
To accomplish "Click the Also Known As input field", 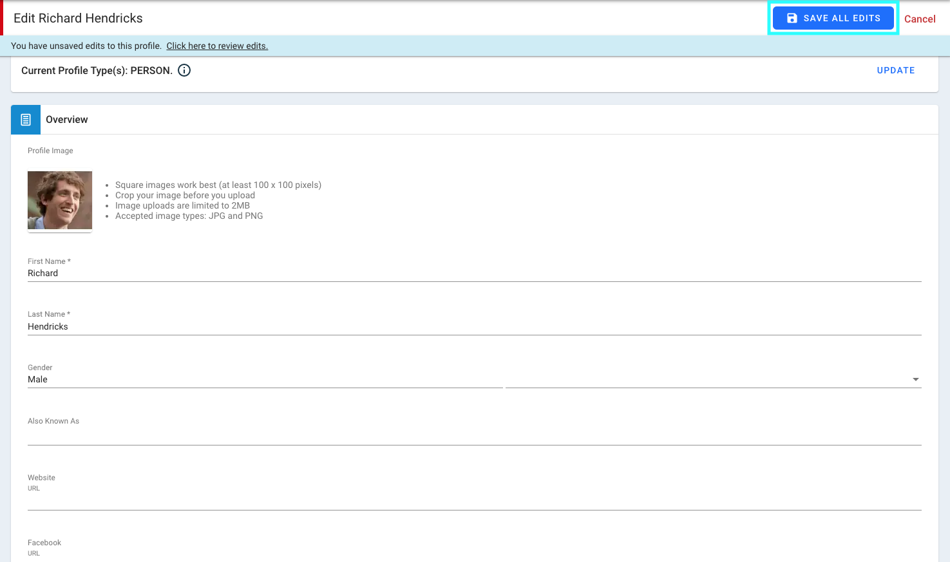I will coord(475,436).
